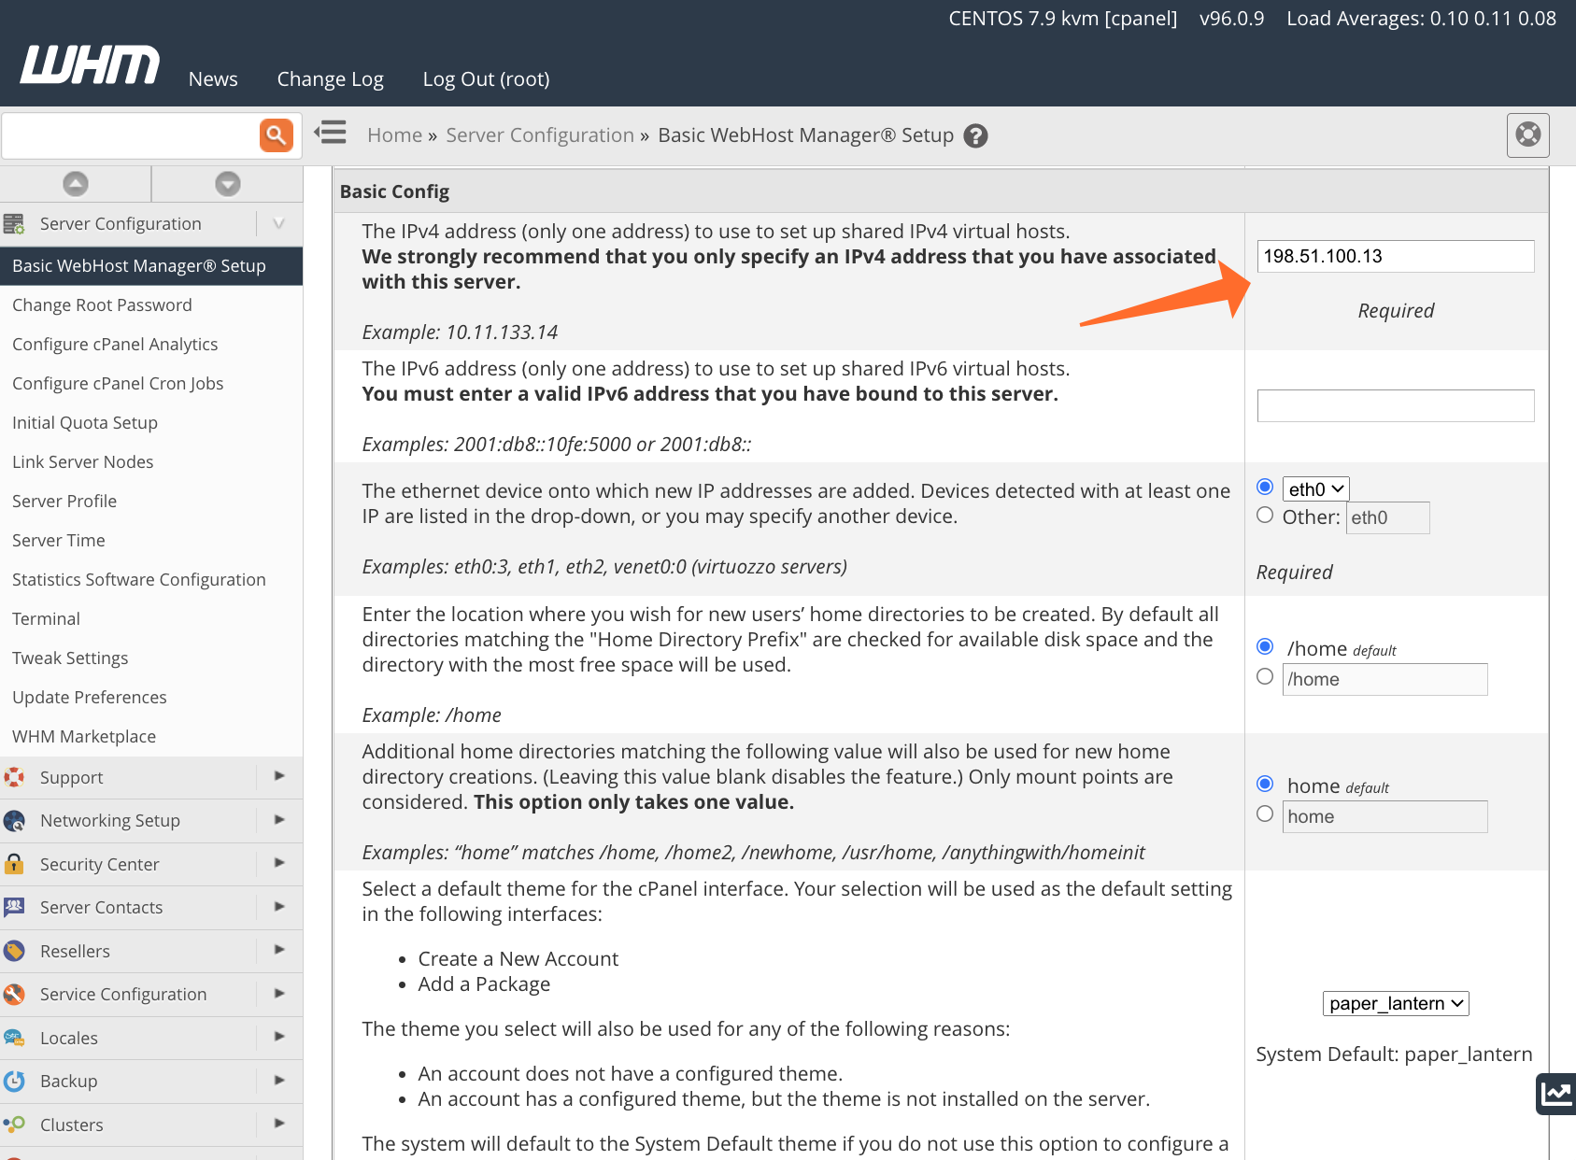The image size is (1576, 1160).
Task: Toggle the sidebar menu collapse icon
Action: pyautogui.click(x=331, y=133)
